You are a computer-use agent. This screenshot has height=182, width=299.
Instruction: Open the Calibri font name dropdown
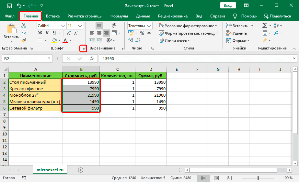(x=63, y=26)
